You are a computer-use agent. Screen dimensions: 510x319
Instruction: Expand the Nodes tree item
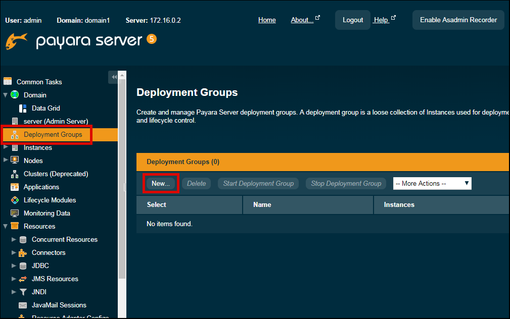6,161
